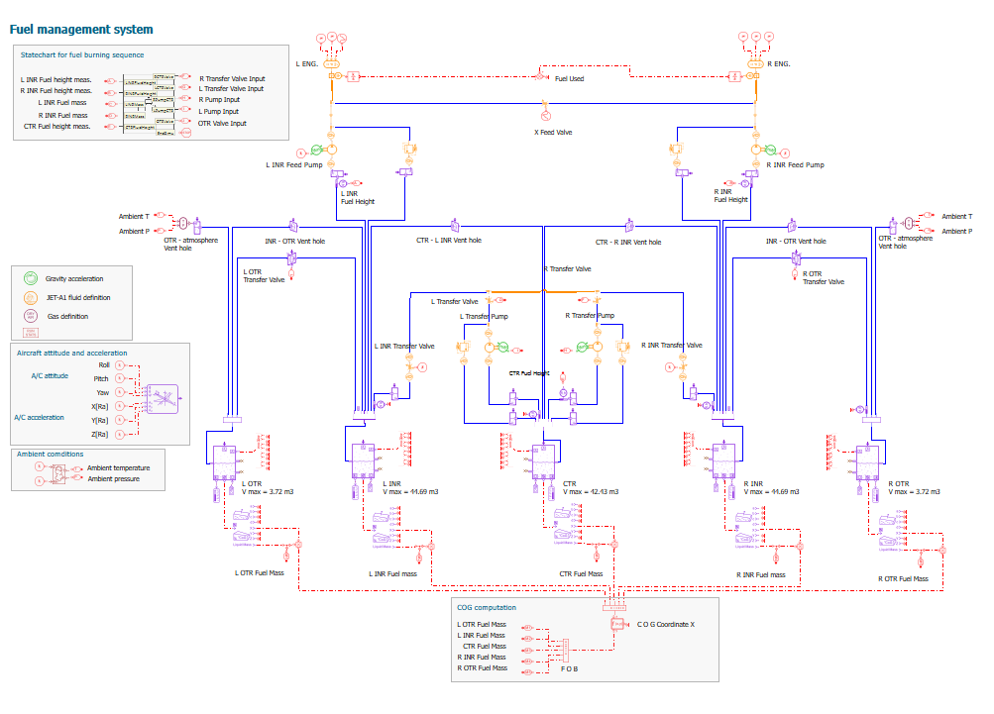Viewport: 994px width, 714px height.
Task: Select the CTR - R INR Vent hole component
Action: (629, 226)
